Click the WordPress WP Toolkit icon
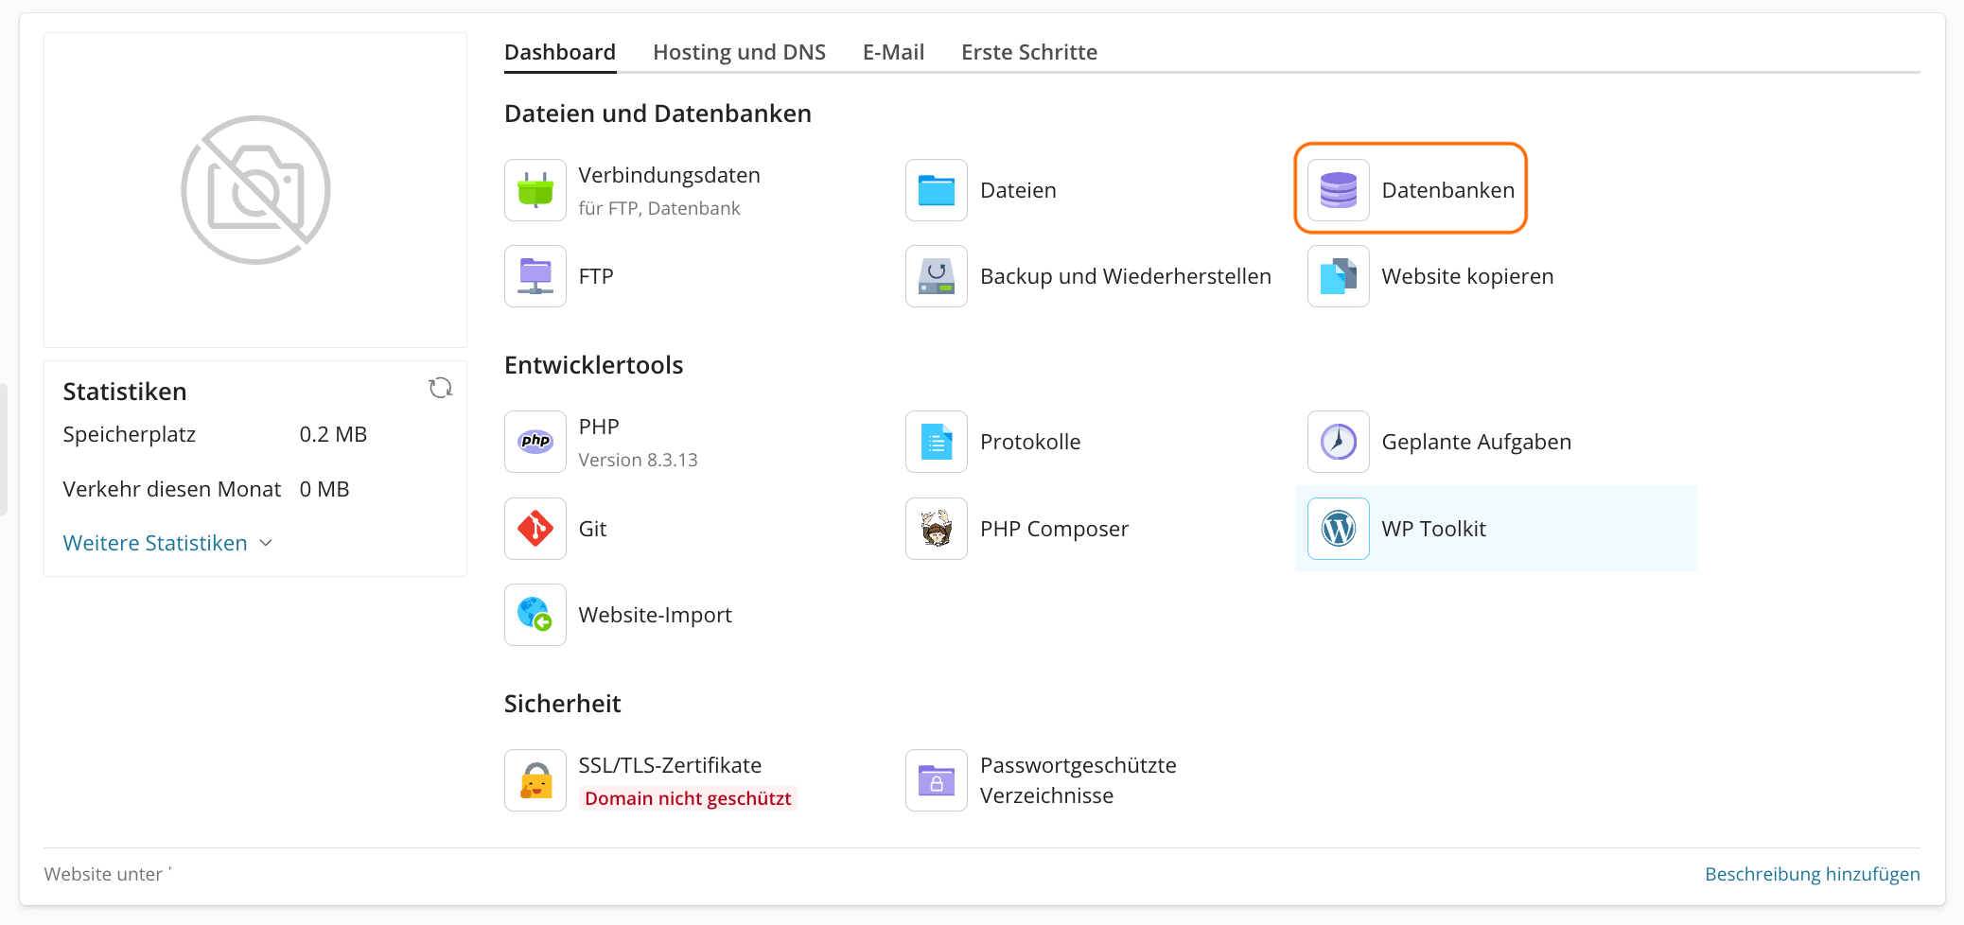 coord(1339,529)
